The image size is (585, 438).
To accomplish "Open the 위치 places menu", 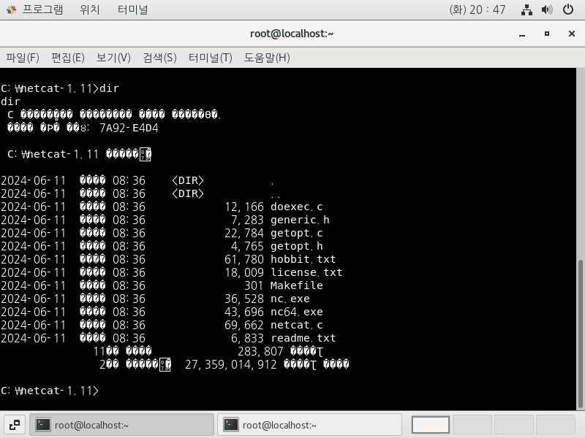I will [x=90, y=9].
